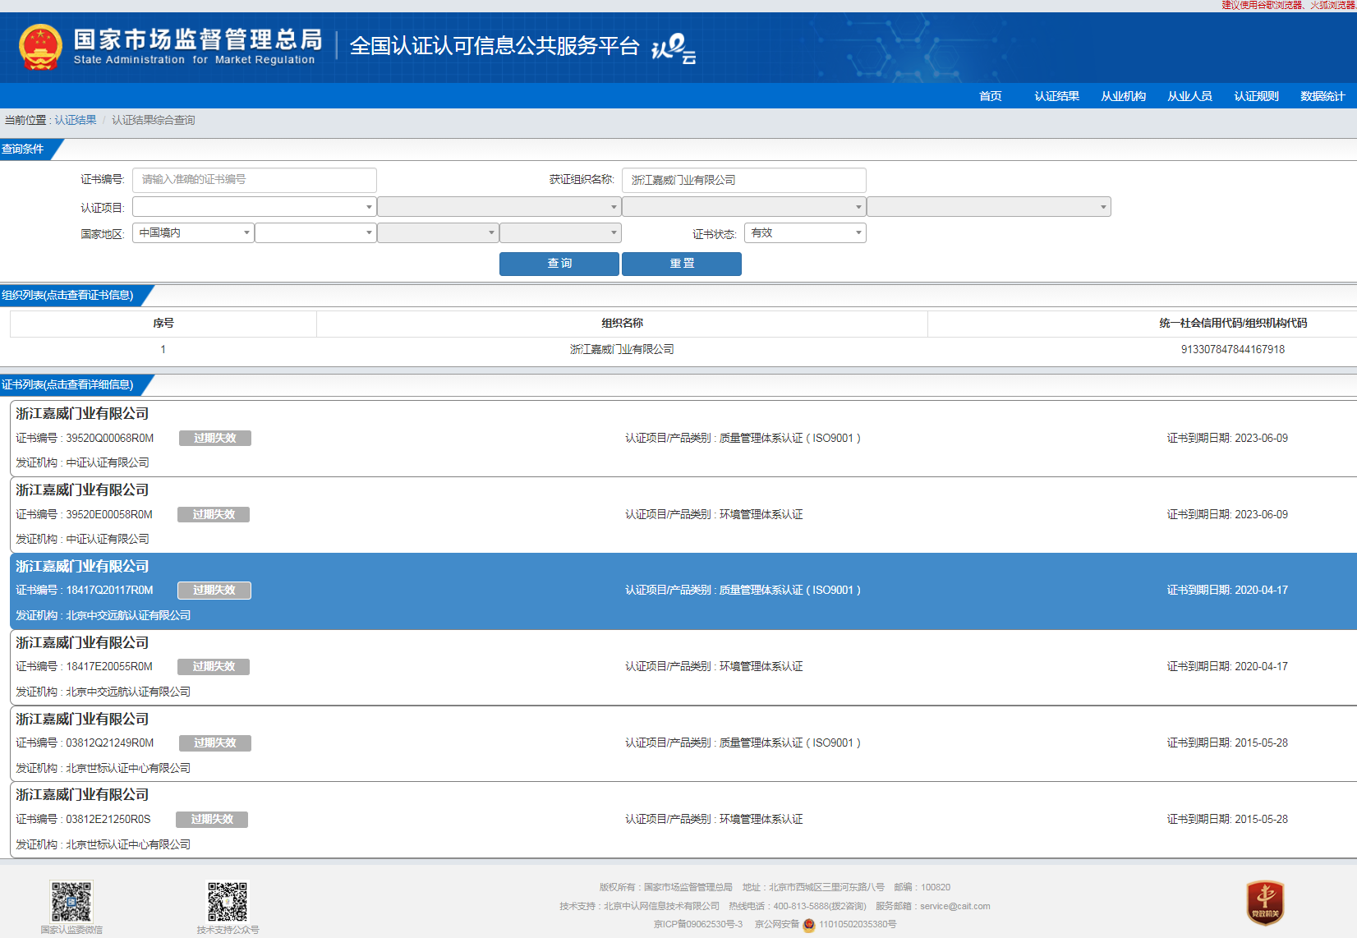Click 过期失效 badge for 03812E21250R0S
The image size is (1357, 938).
tap(212, 820)
